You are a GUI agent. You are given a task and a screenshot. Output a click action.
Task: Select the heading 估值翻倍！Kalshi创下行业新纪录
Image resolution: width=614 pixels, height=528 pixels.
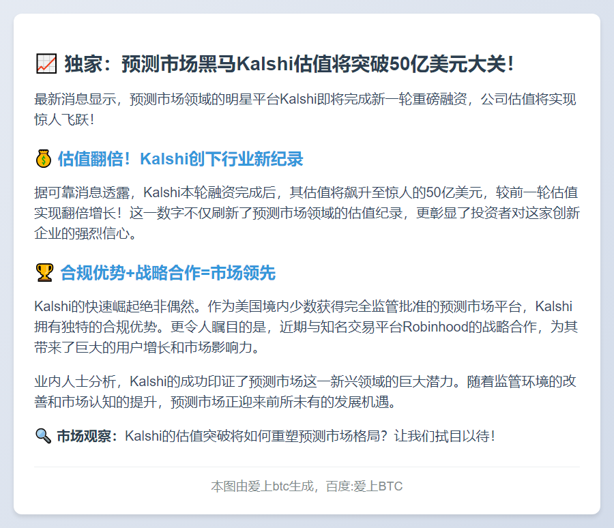[181, 159]
